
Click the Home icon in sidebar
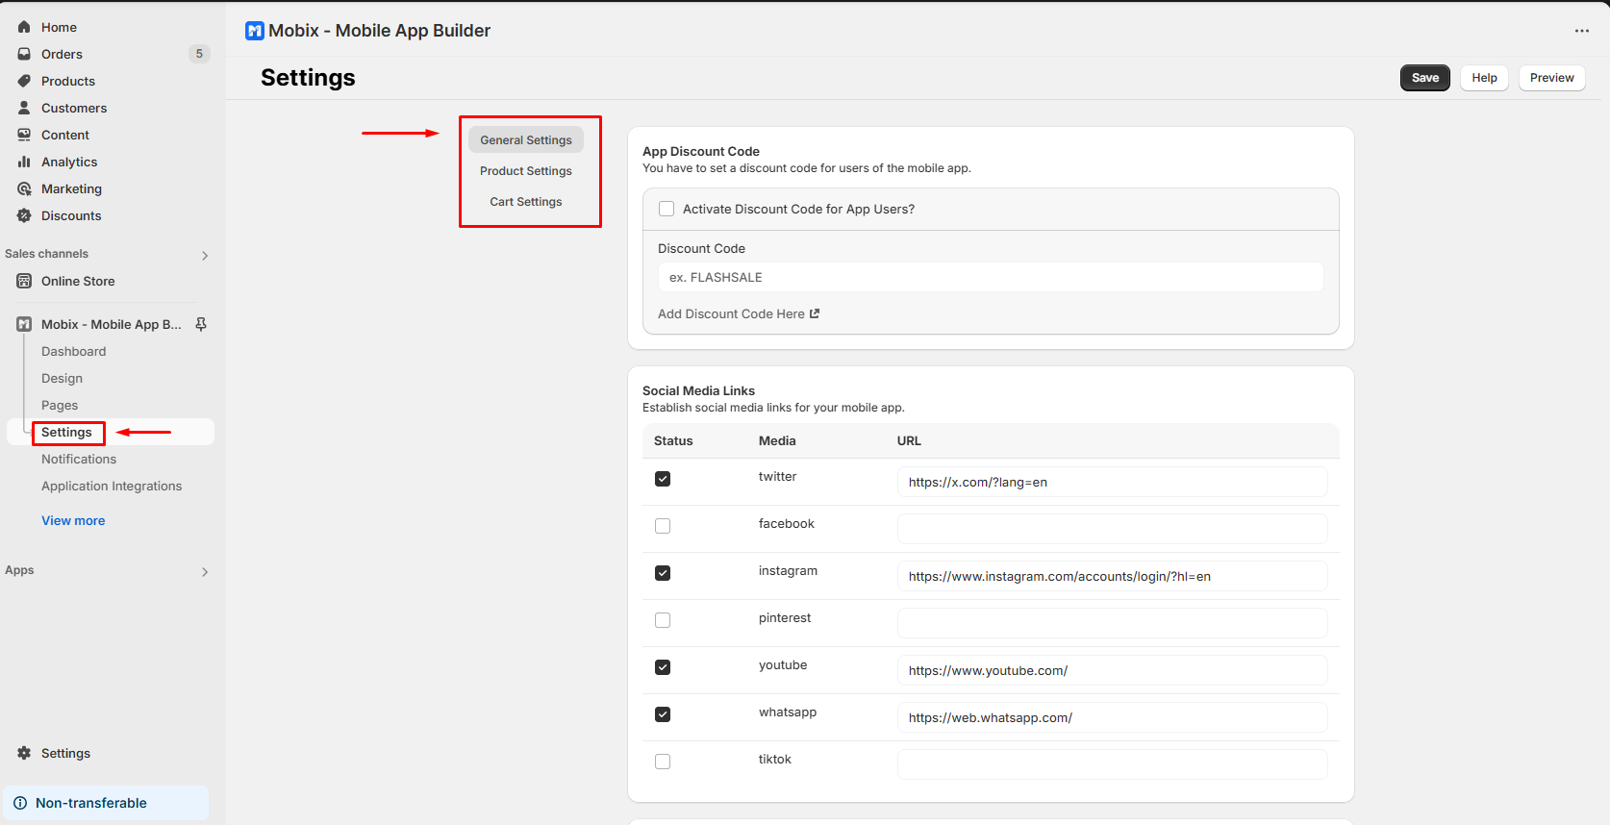click(x=24, y=27)
